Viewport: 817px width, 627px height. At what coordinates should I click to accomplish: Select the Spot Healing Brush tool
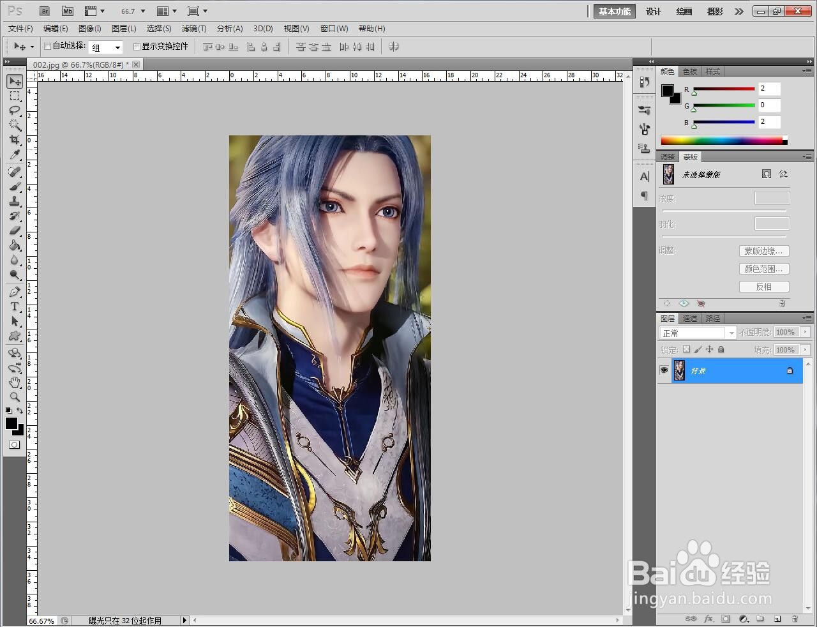pos(15,172)
